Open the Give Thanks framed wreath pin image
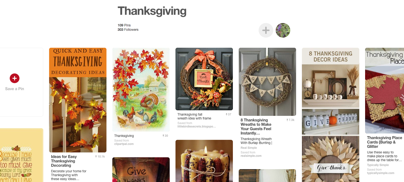 point(204,79)
